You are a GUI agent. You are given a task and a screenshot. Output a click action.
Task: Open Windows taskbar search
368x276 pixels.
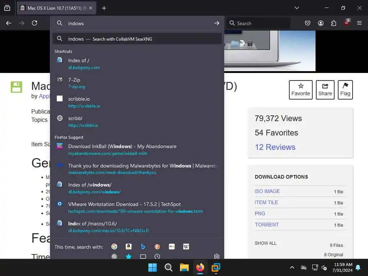tap(168, 267)
